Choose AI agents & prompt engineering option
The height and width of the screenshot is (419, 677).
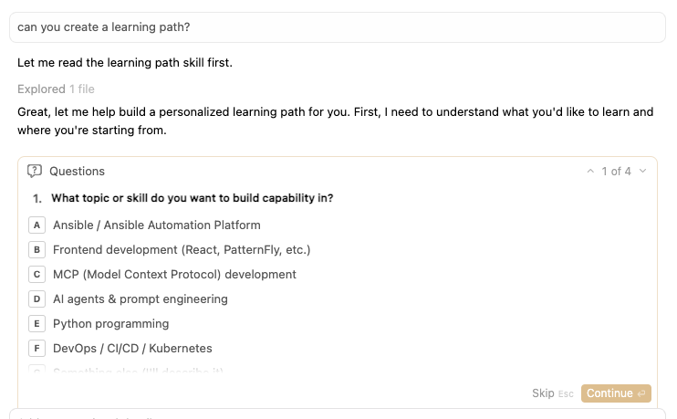click(x=141, y=299)
